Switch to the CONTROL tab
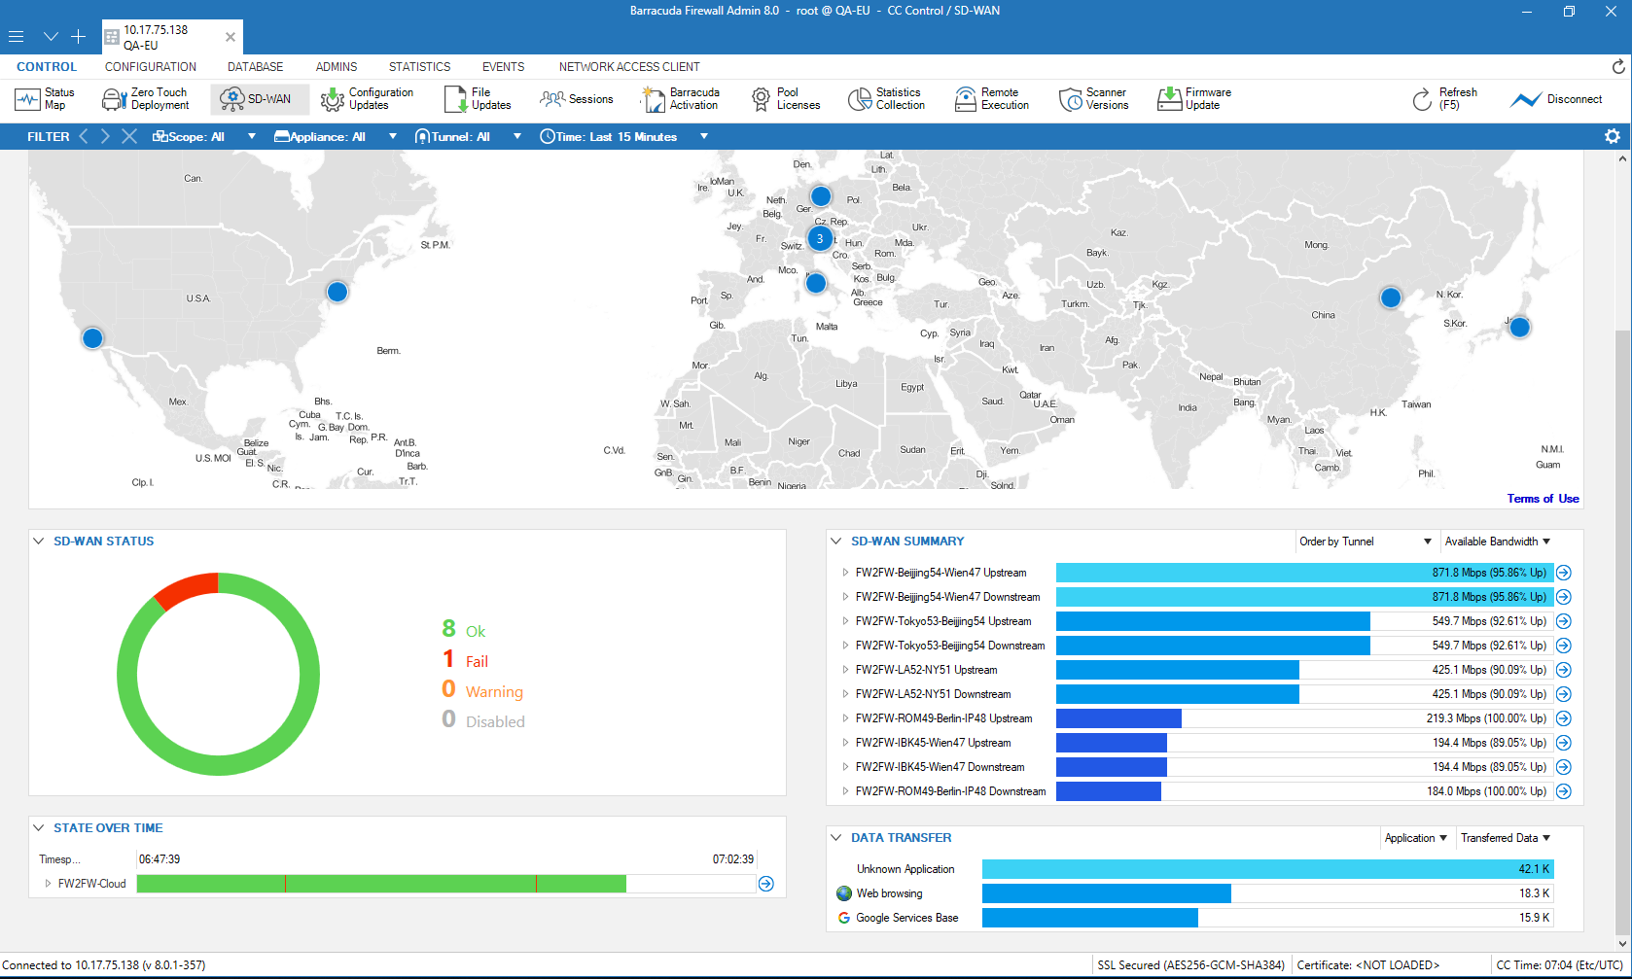Screen dimensions: 1632x979 pos(47,67)
